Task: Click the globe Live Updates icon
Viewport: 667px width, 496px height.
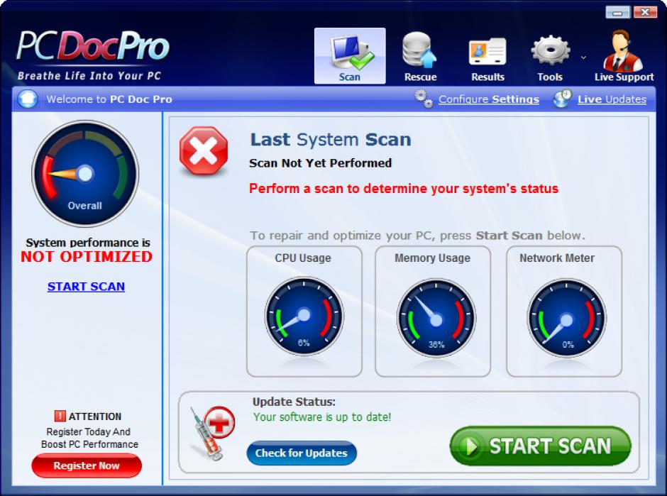Action: pos(563,99)
